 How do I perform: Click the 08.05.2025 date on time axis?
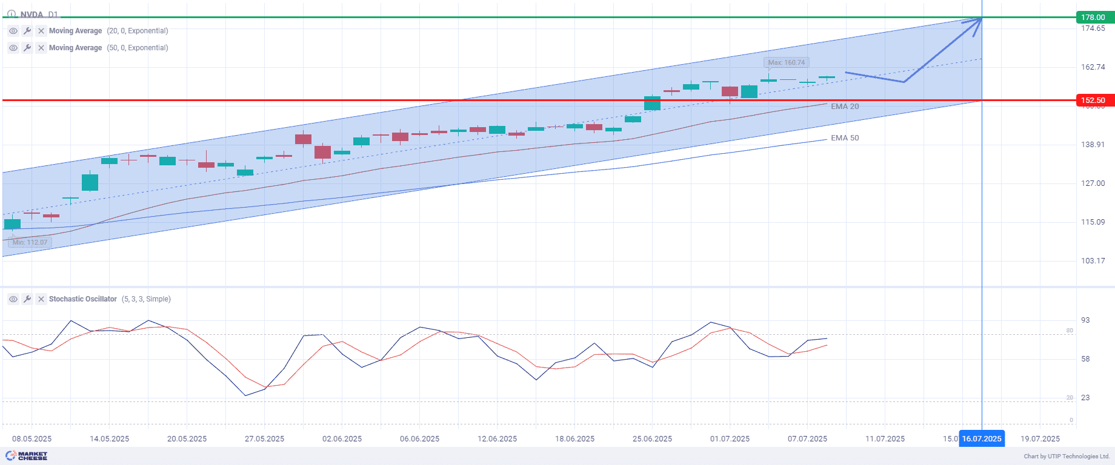click(x=32, y=439)
